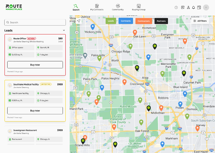
Task: Toggle the Leads map filter
Action: click(111, 21)
